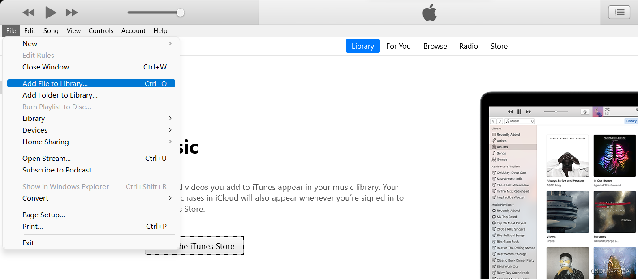Click the Views album artwork thumbnail

click(568, 212)
